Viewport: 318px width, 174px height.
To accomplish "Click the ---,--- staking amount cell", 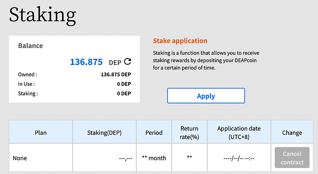I will (x=104, y=158).
